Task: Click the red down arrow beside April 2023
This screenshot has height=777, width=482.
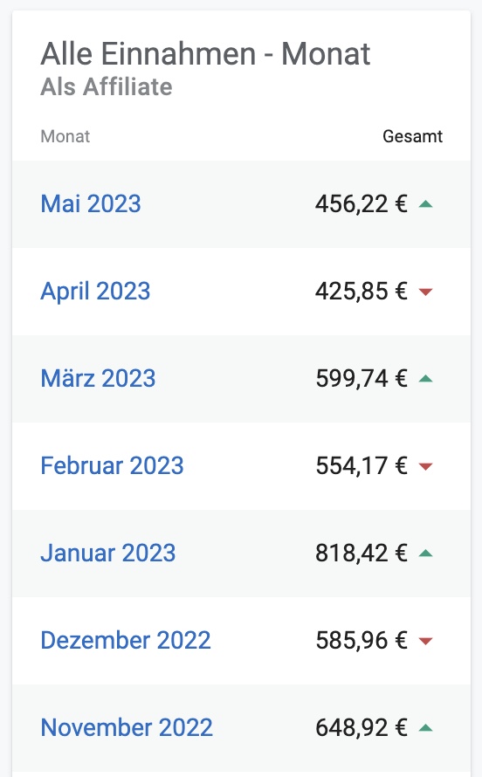Action: tap(425, 292)
